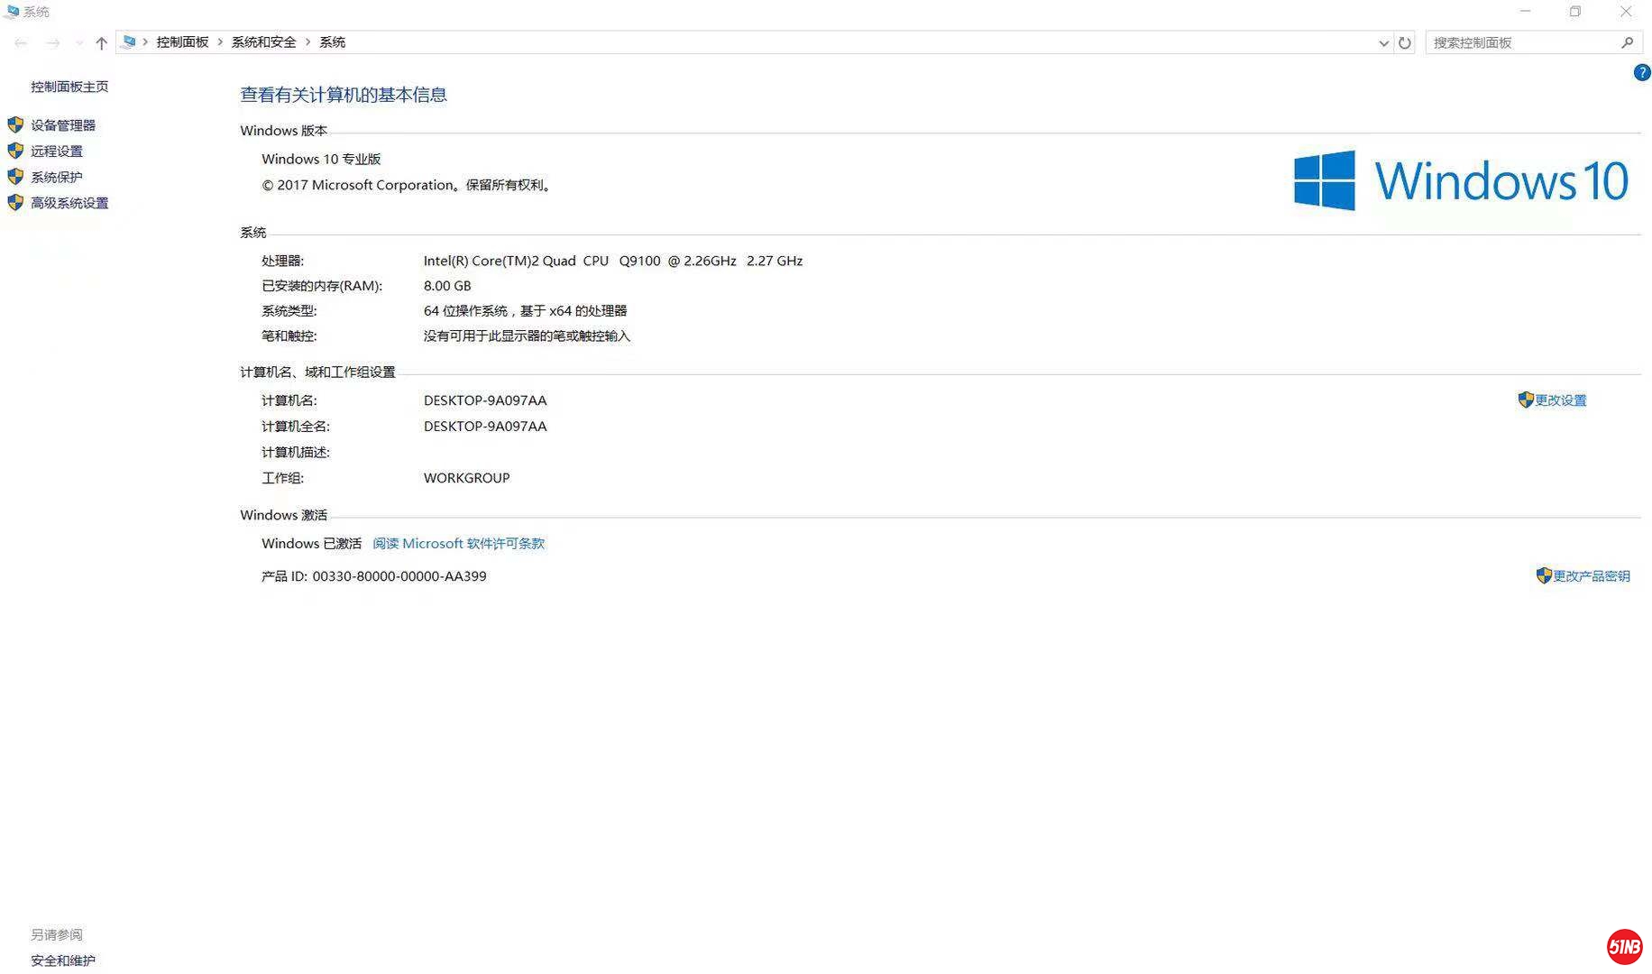This screenshot has width=1652, height=974.
Task: Minimize the 系统 window
Action: click(1525, 12)
